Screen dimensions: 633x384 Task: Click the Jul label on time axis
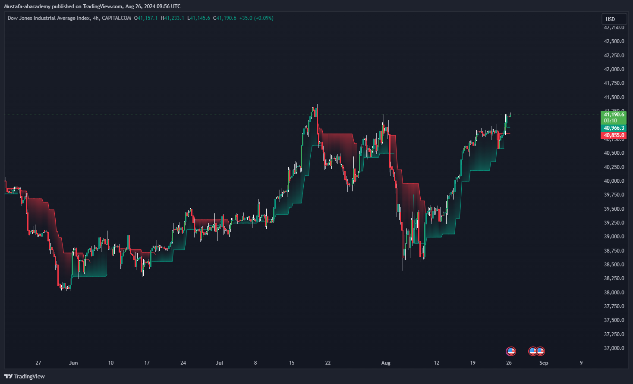coord(219,363)
